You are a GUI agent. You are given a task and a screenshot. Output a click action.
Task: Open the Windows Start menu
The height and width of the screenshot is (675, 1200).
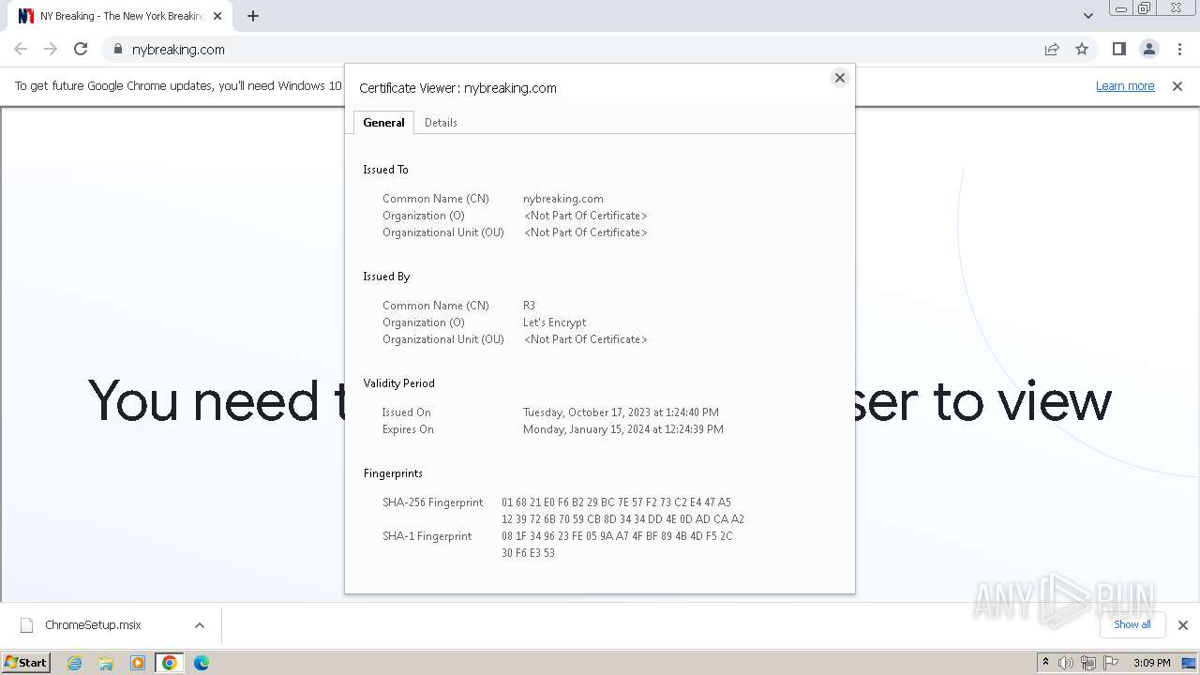point(26,662)
